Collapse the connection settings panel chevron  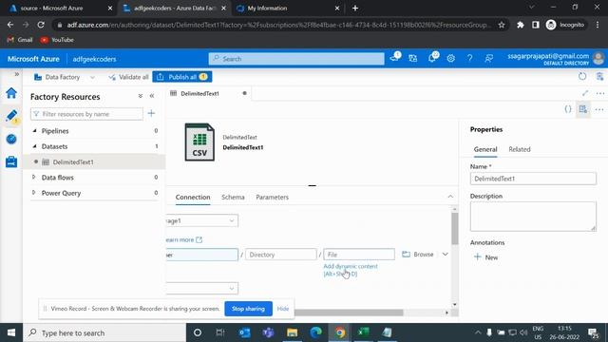point(450,197)
